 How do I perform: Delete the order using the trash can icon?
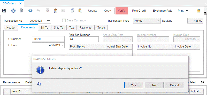coord(21,11)
